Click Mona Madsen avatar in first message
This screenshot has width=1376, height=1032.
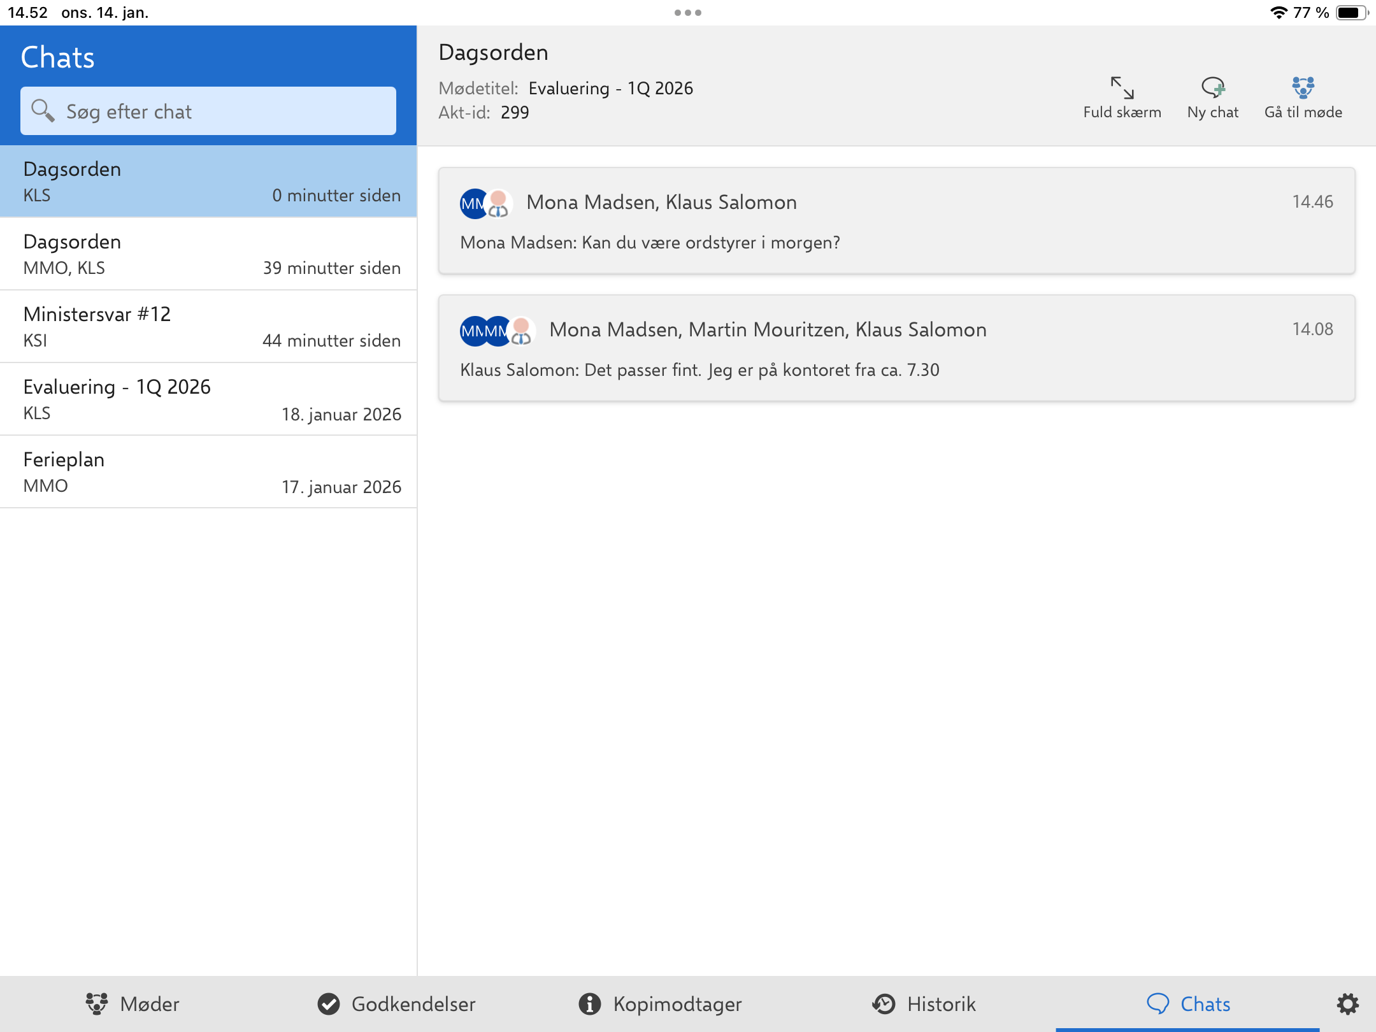pyautogui.click(x=473, y=204)
